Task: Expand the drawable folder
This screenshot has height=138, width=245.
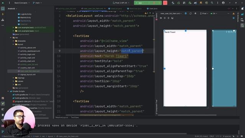Action: pyautogui.click(x=13, y=41)
